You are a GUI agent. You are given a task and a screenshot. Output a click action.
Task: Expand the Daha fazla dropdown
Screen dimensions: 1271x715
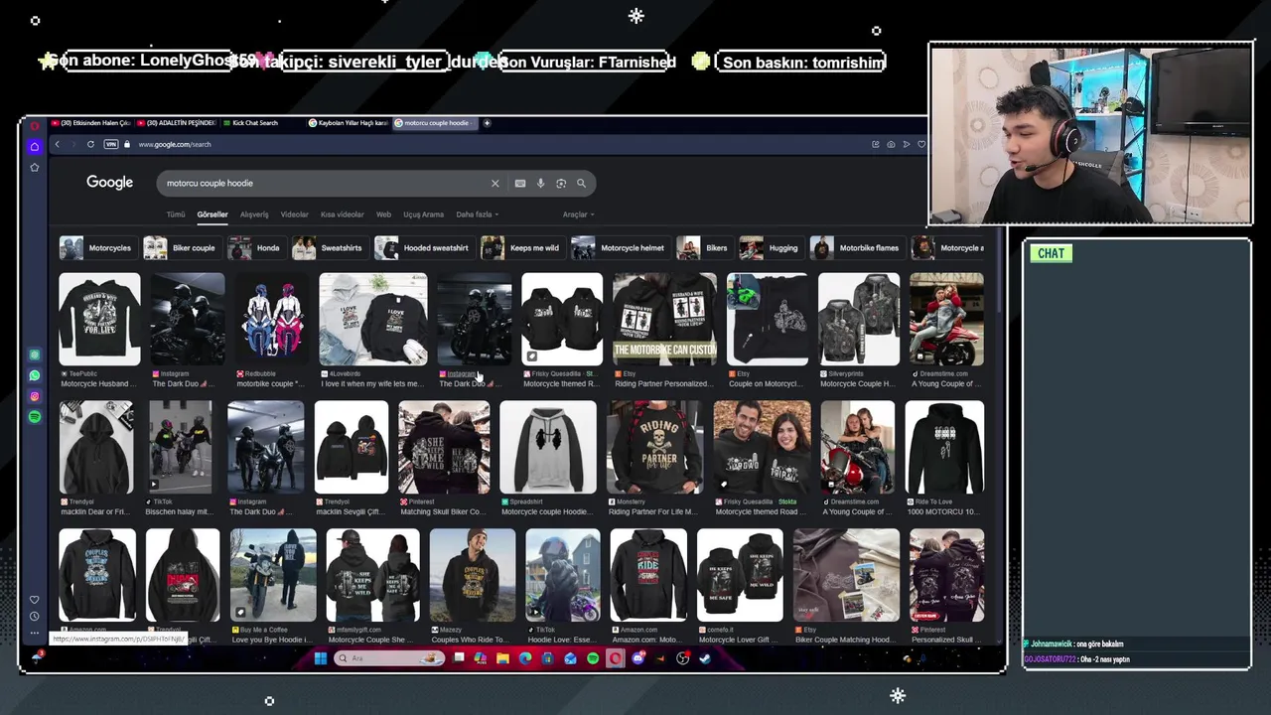tap(477, 214)
